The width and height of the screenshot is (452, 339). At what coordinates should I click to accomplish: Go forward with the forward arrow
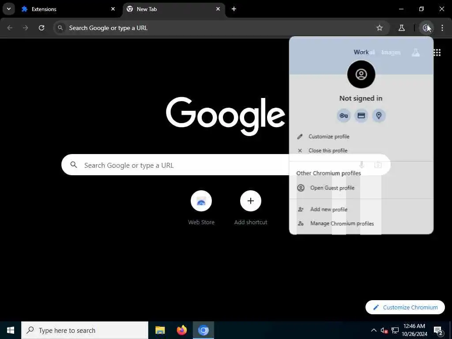click(26, 28)
